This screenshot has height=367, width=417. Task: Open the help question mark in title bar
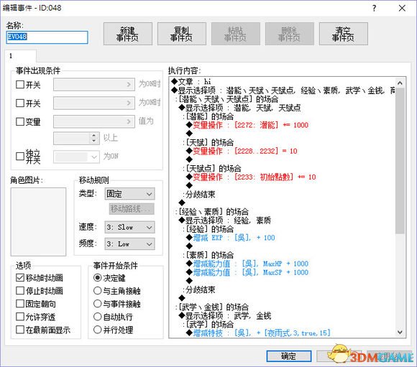point(374,8)
